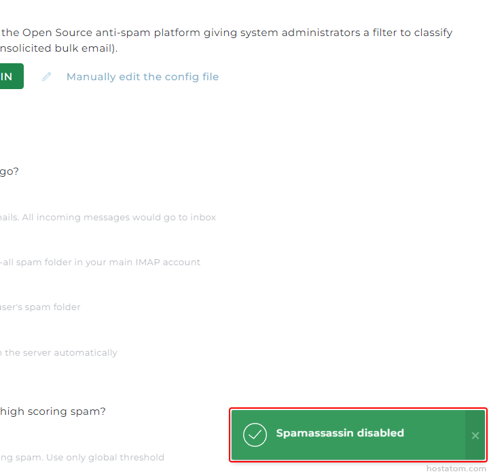Click the "Spamassassin disabled" message text
Screen dimensions: 489x474
340,433
